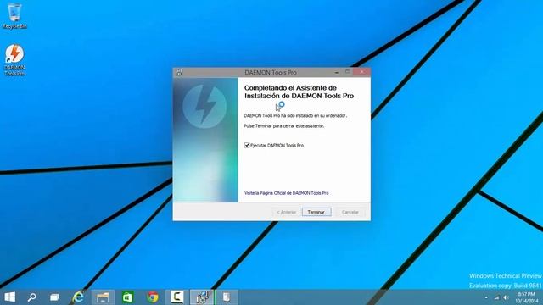The width and height of the screenshot is (543, 305).
Task: Switch to installer taskbar icon
Action: tap(202, 297)
